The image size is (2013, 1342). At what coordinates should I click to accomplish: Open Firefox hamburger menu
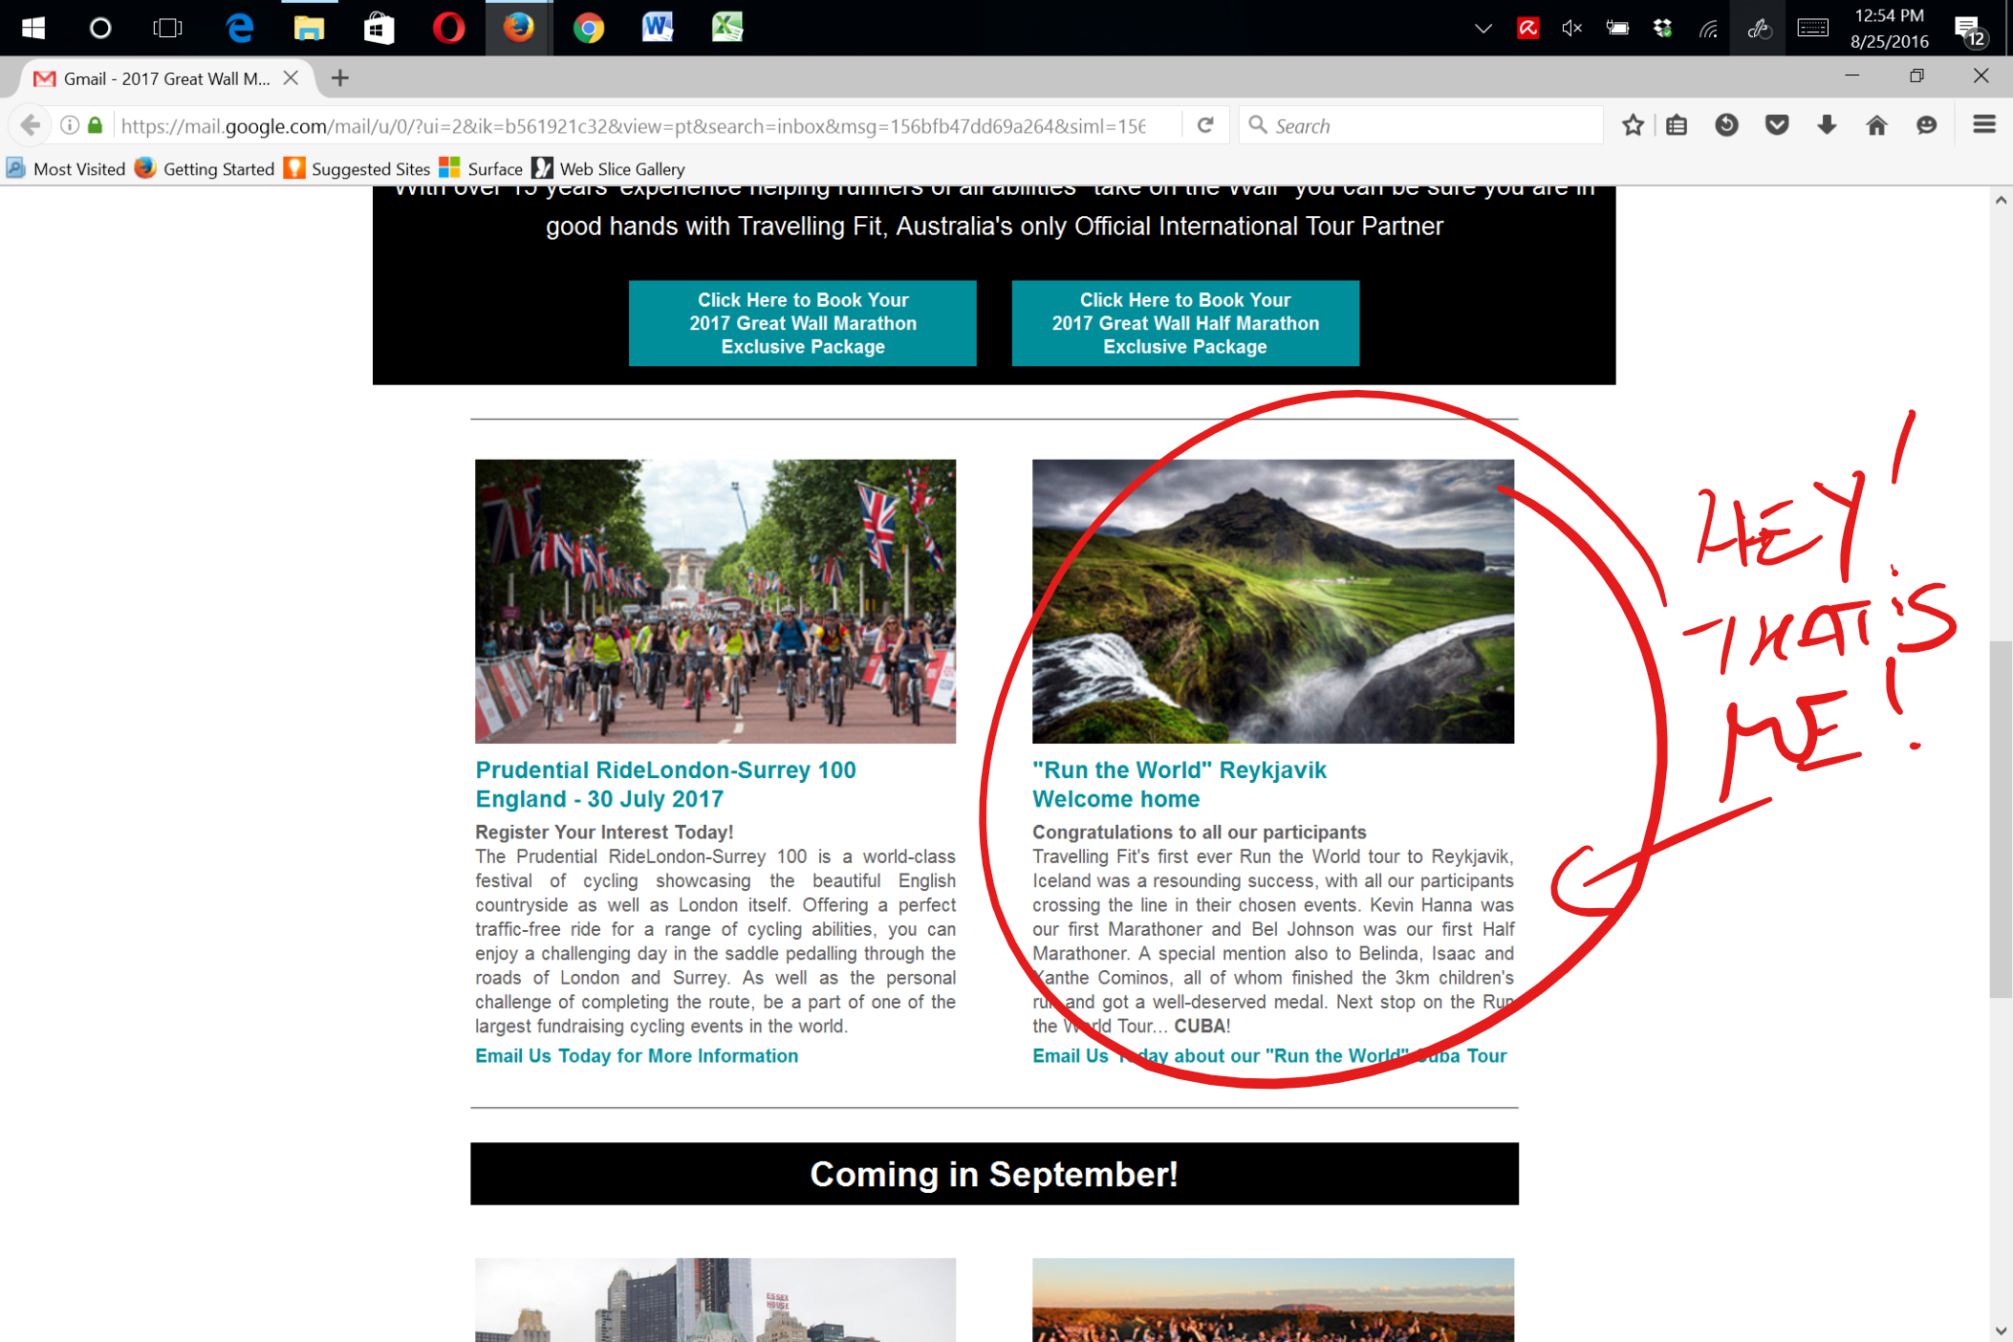(1984, 125)
